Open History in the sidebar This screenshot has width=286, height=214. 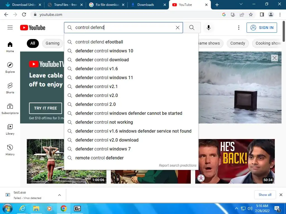pyautogui.click(x=10, y=150)
